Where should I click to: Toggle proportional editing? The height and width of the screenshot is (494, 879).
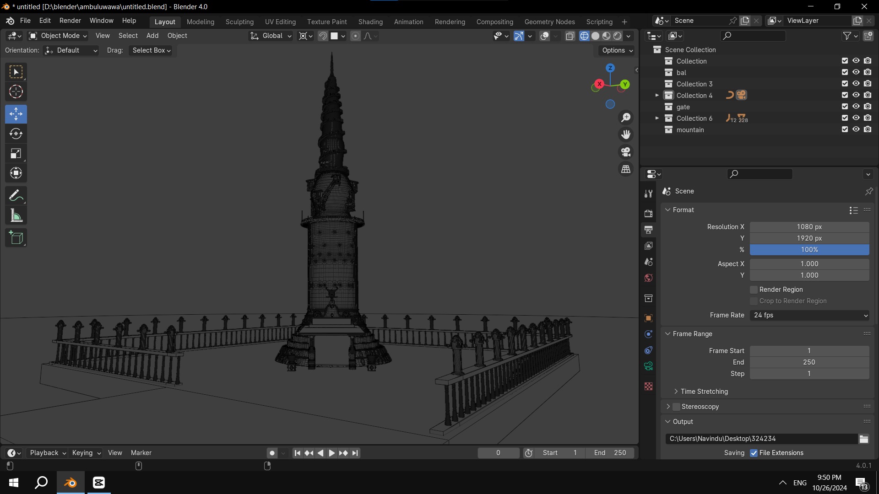pos(355,36)
